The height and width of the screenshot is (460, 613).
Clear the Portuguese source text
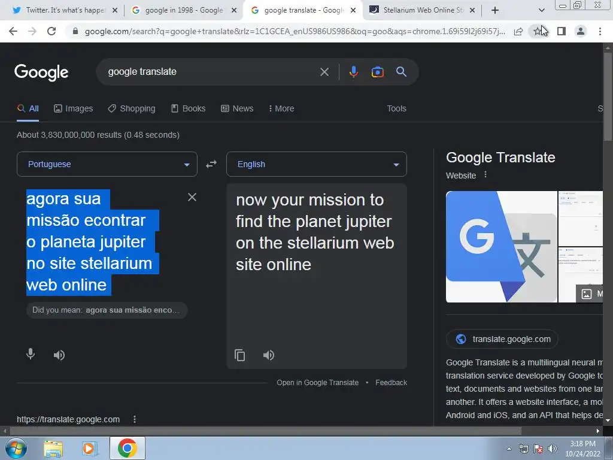tap(192, 197)
